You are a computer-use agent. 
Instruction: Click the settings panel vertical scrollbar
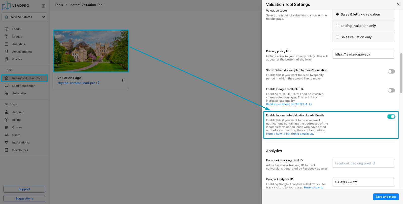[x=401, y=73]
